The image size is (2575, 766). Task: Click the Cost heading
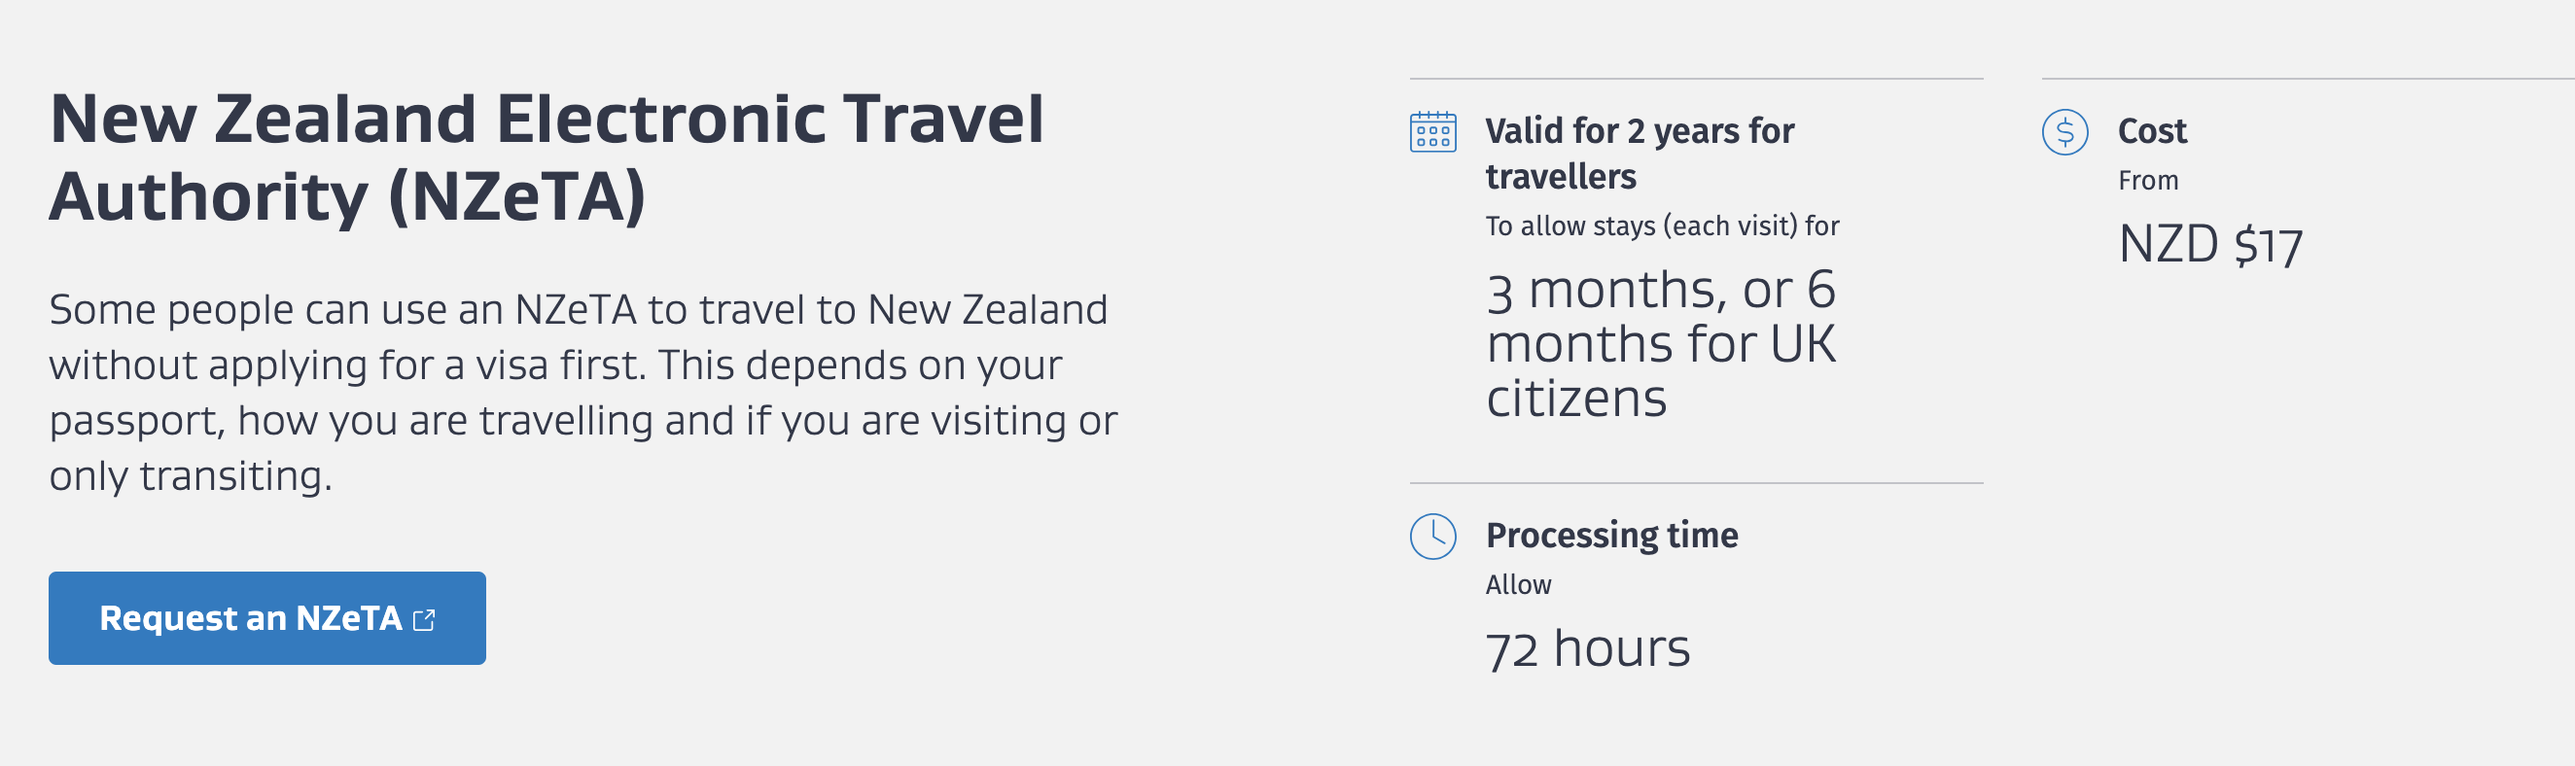[2152, 131]
